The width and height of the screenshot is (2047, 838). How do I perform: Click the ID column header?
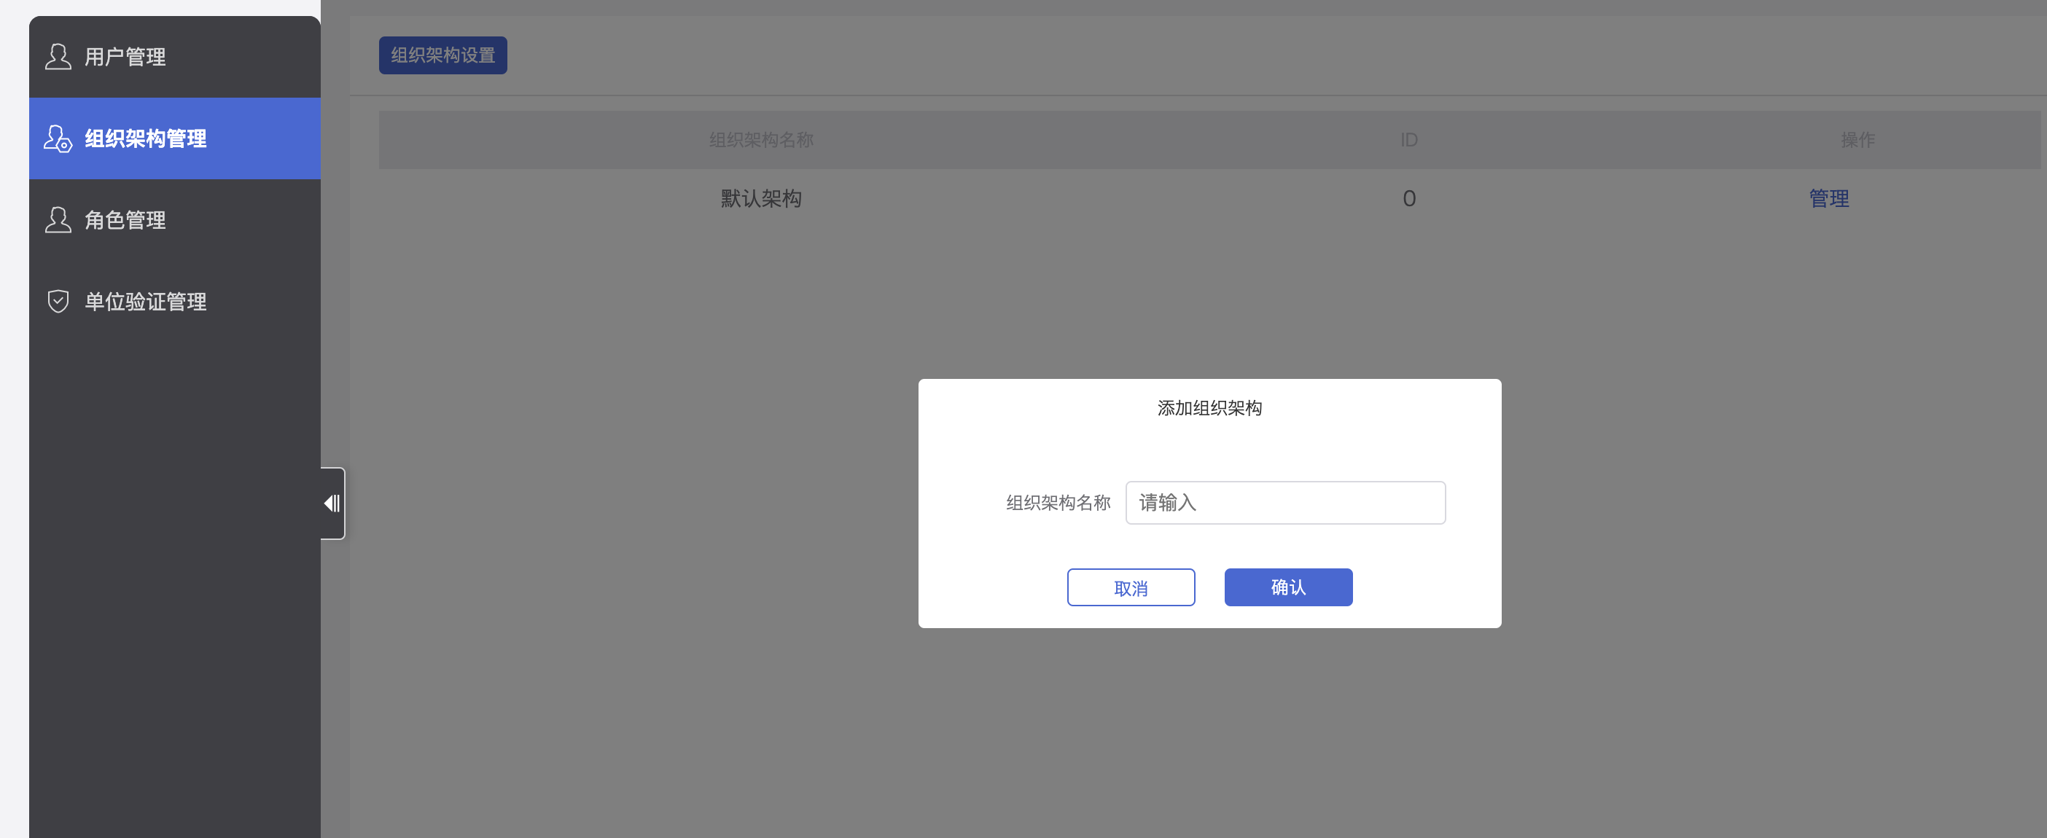point(1408,140)
